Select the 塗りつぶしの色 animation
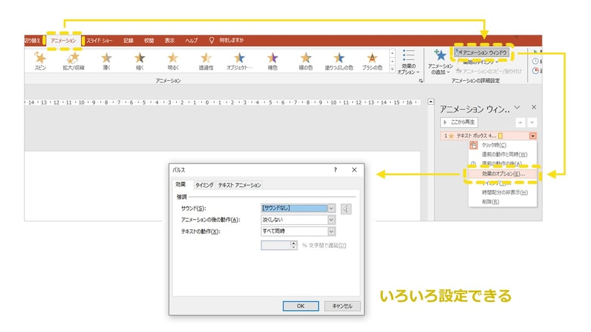Image resolution: width=591 pixels, height=332 pixels. pos(339,58)
